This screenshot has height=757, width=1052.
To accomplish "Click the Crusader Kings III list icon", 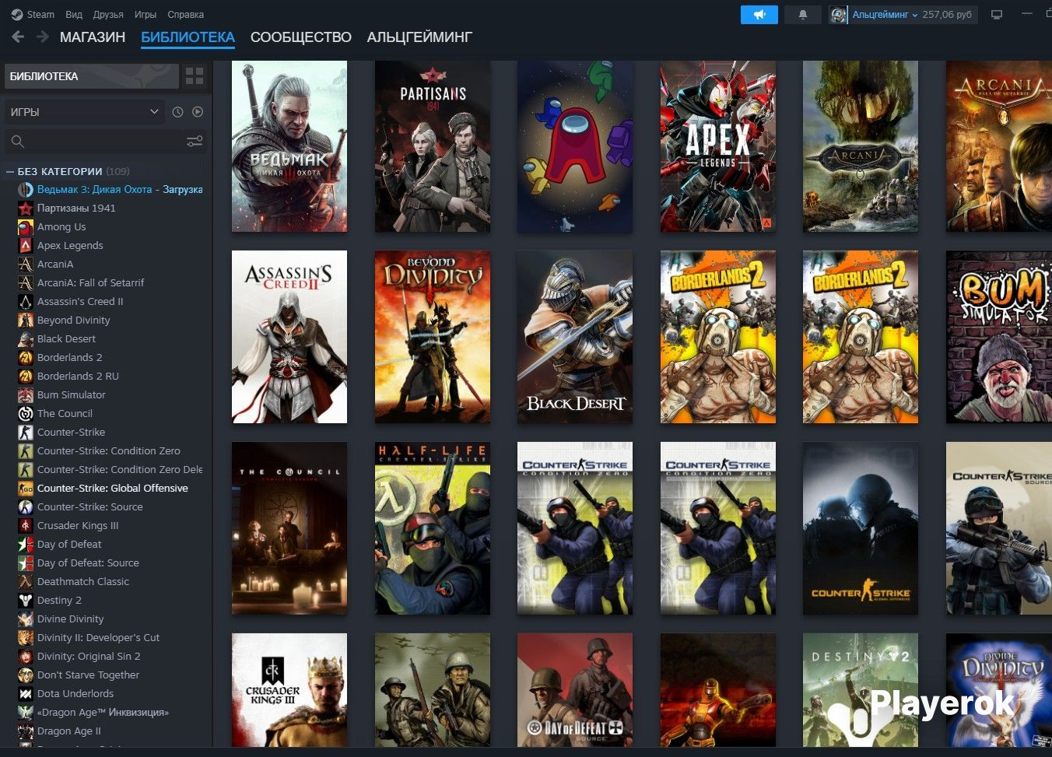I will pyautogui.click(x=25, y=526).
